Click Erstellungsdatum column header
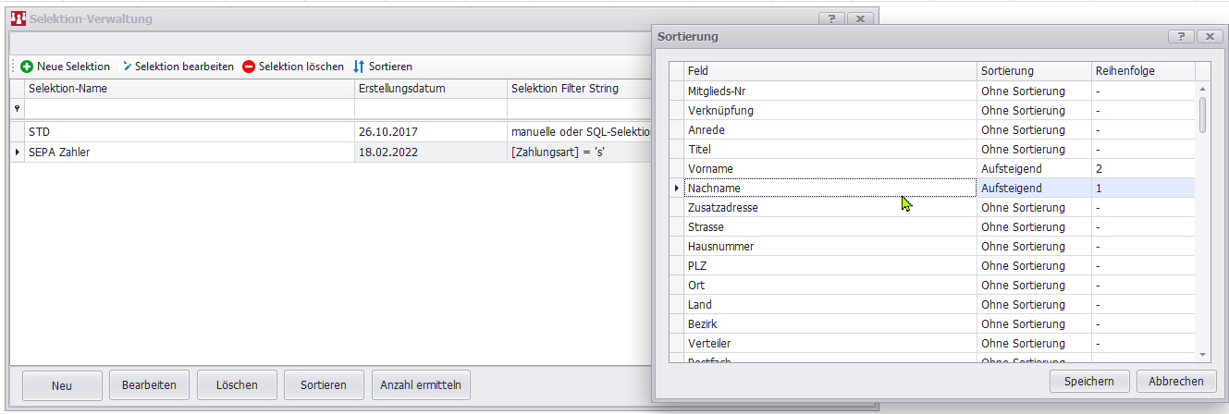Screen dimensions: 1229x414 click(430, 89)
